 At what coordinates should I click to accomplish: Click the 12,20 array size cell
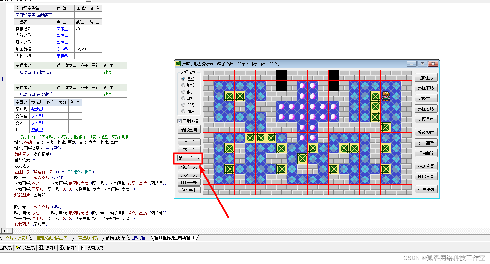(81, 49)
